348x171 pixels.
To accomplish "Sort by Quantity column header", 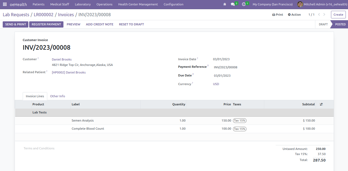I will (x=163, y=104).
